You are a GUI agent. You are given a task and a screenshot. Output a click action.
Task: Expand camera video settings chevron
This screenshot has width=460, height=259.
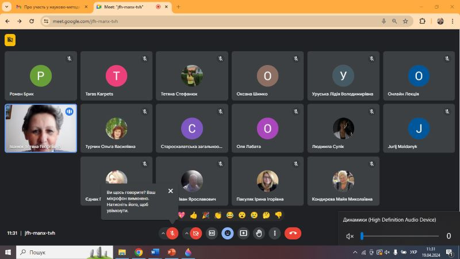pyautogui.click(x=186, y=234)
